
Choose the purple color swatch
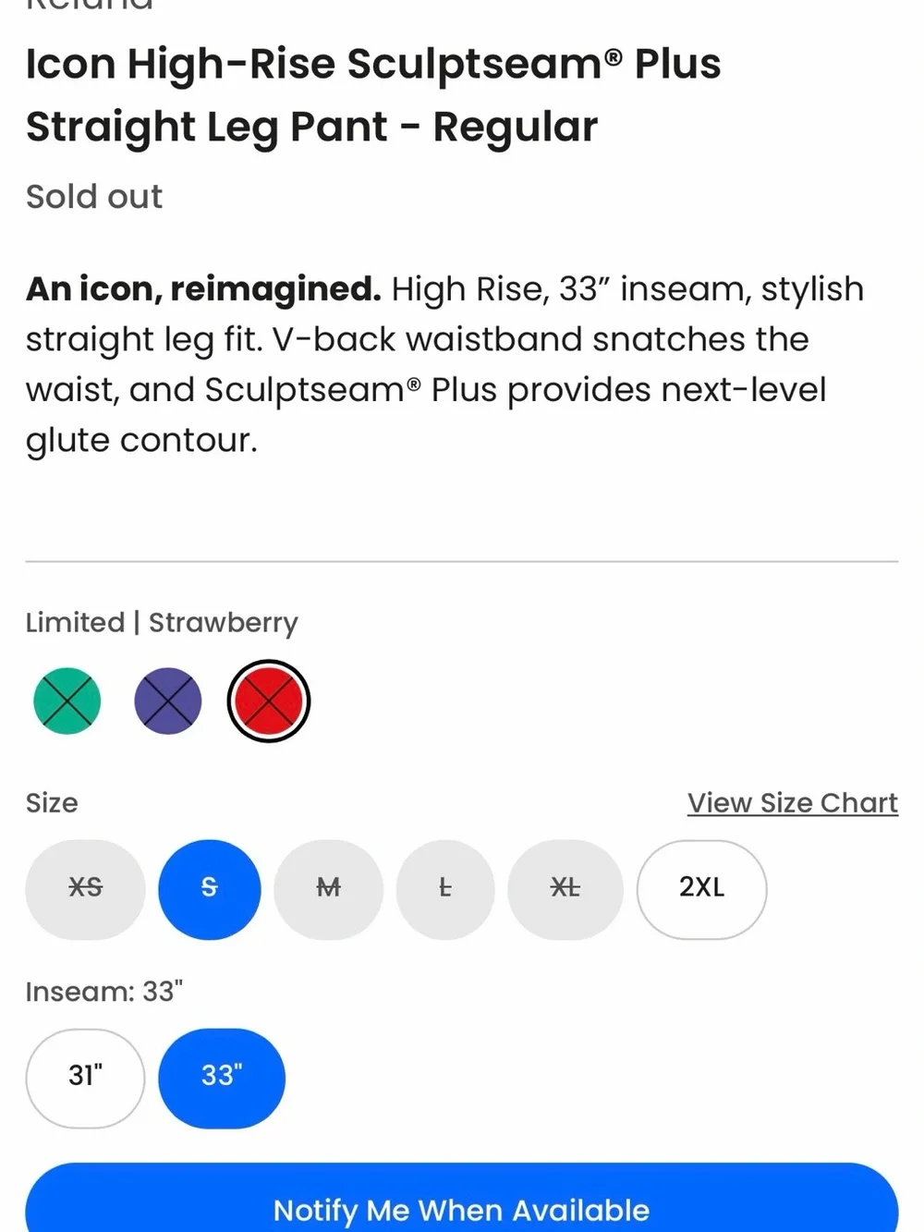click(168, 701)
